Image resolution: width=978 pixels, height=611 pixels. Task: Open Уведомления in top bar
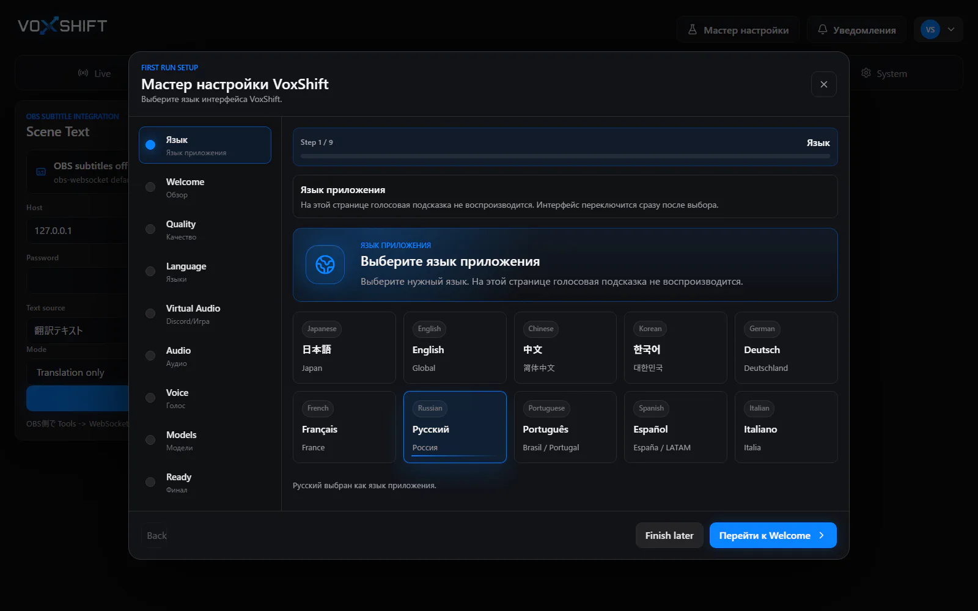click(856, 29)
